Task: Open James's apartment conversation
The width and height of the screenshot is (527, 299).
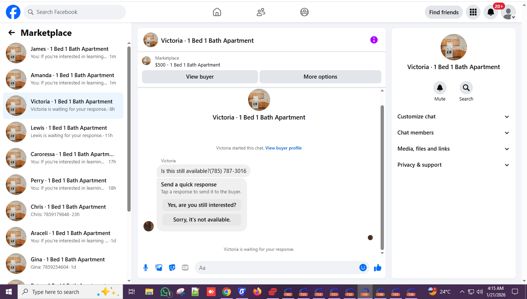Action: click(63, 53)
